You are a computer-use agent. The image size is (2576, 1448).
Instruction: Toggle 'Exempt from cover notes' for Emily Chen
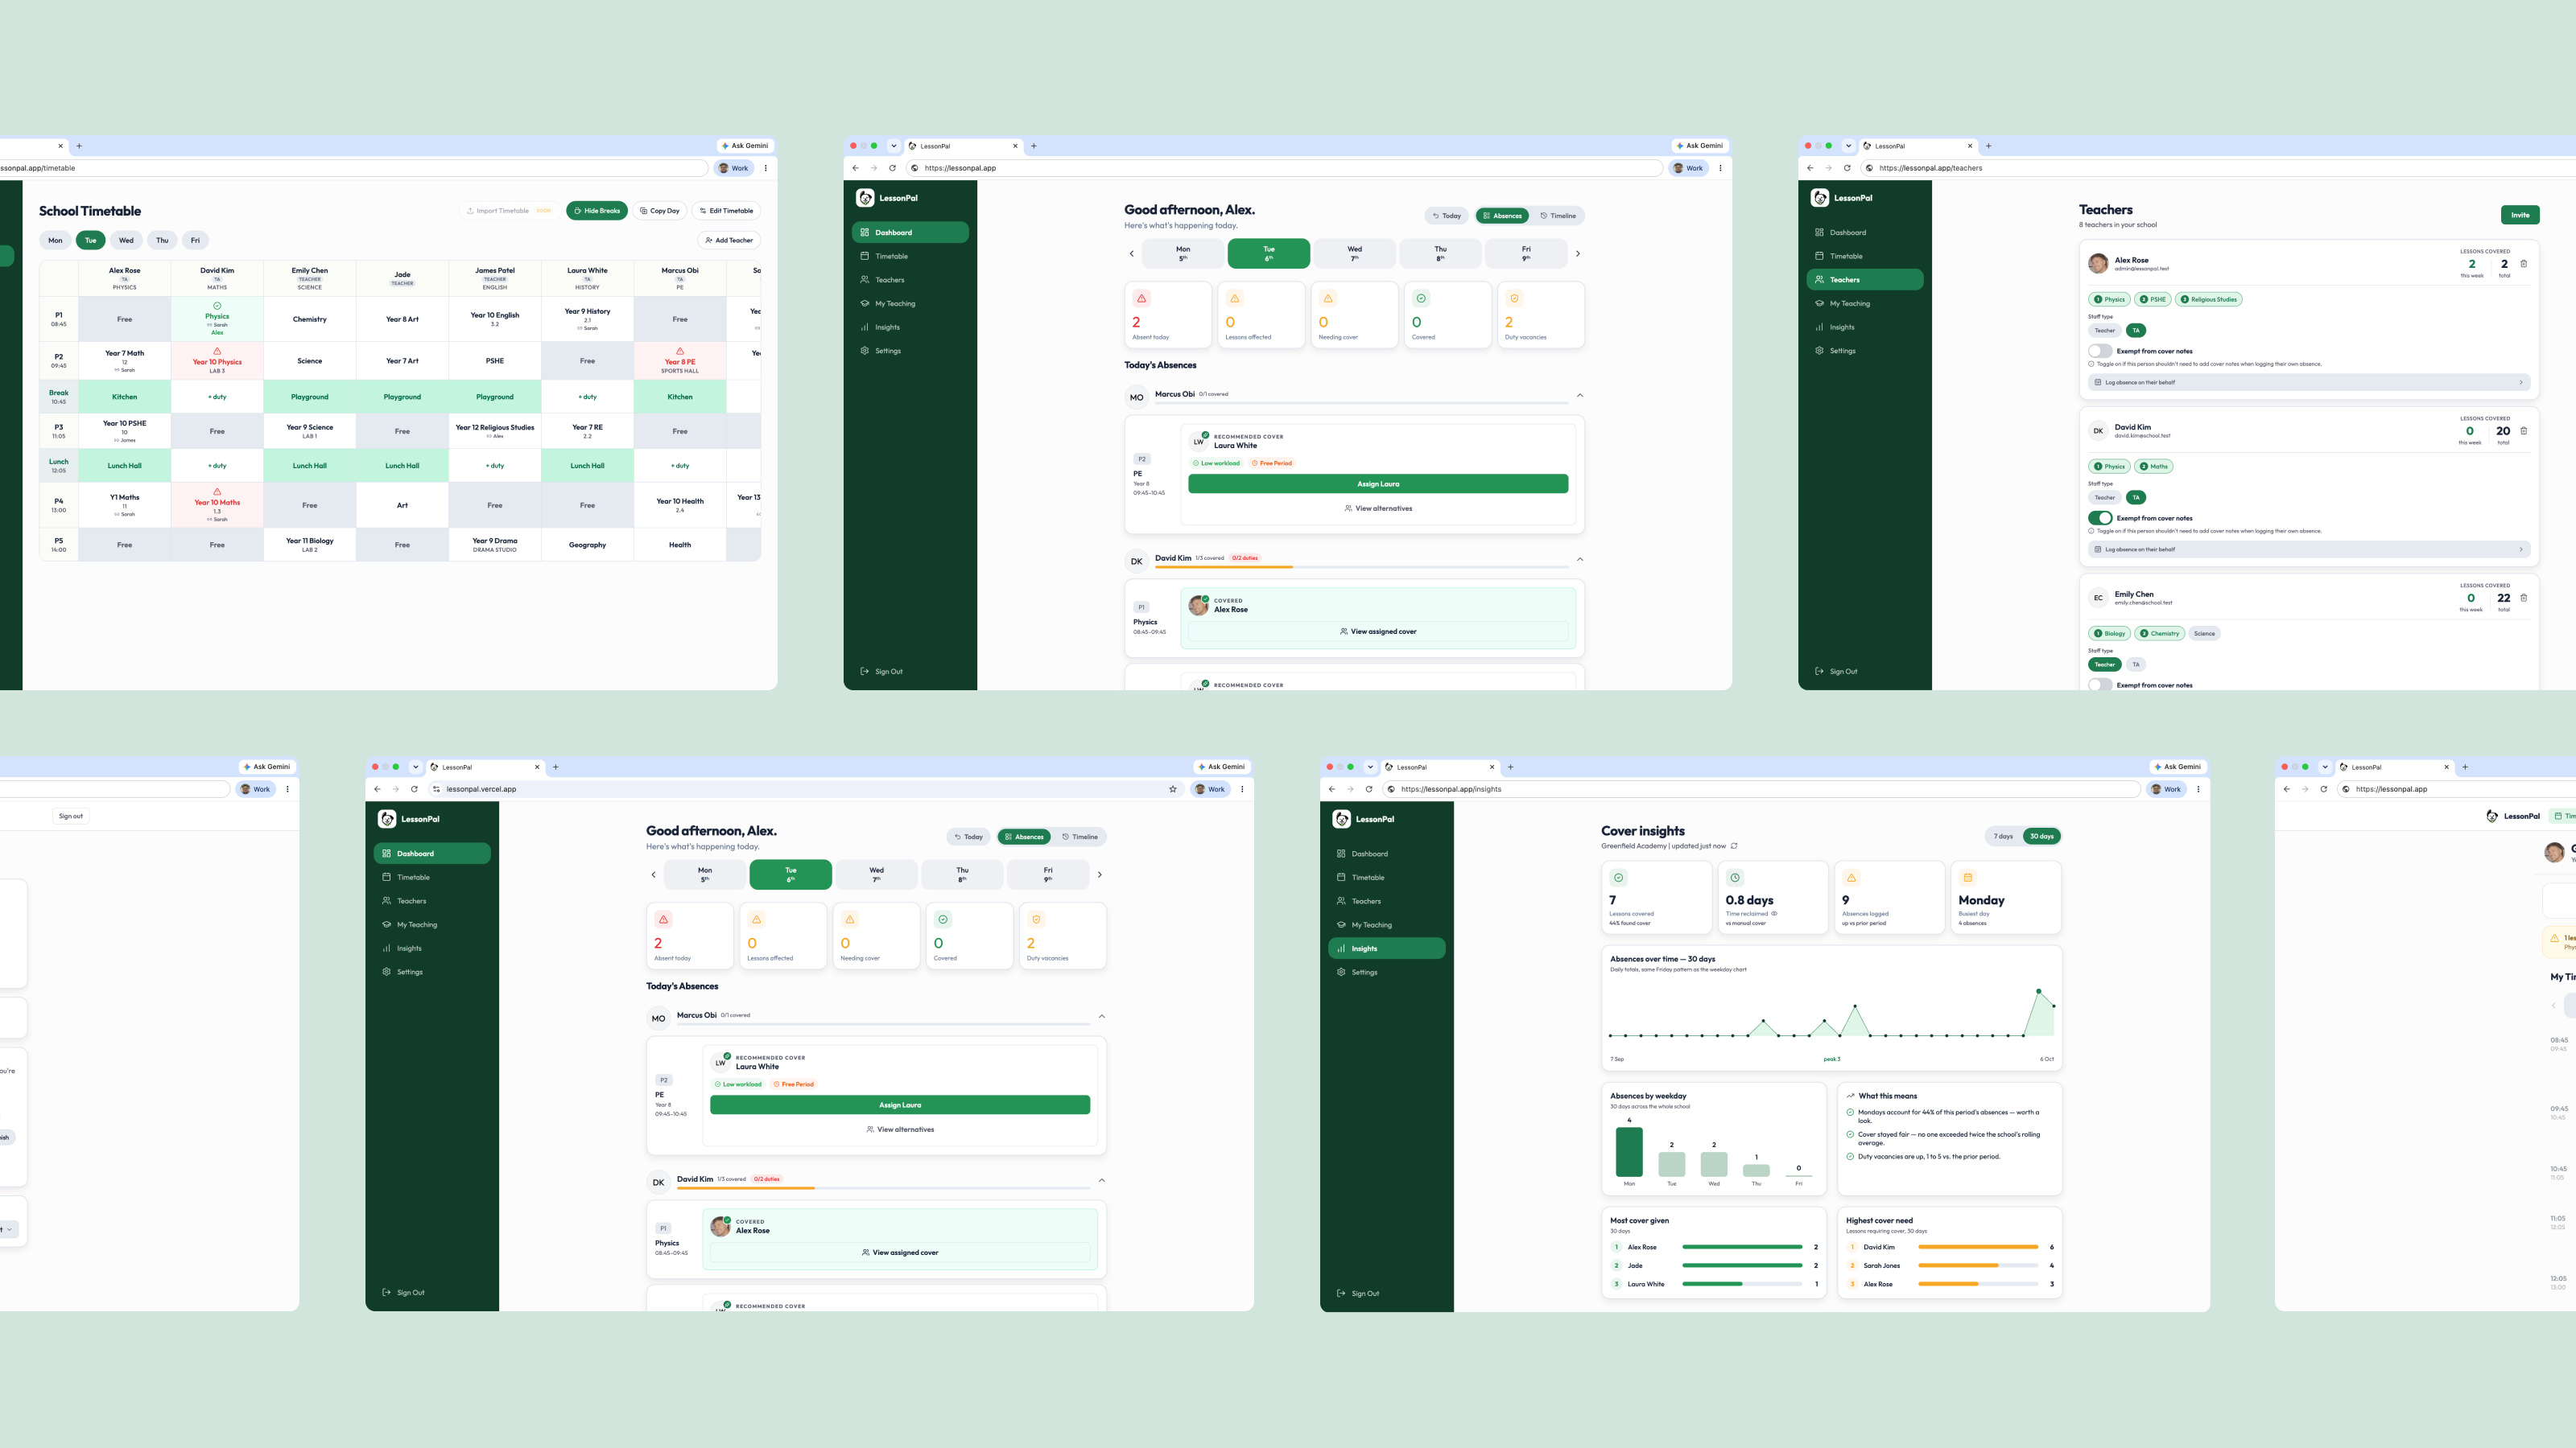pyautogui.click(x=2100, y=685)
